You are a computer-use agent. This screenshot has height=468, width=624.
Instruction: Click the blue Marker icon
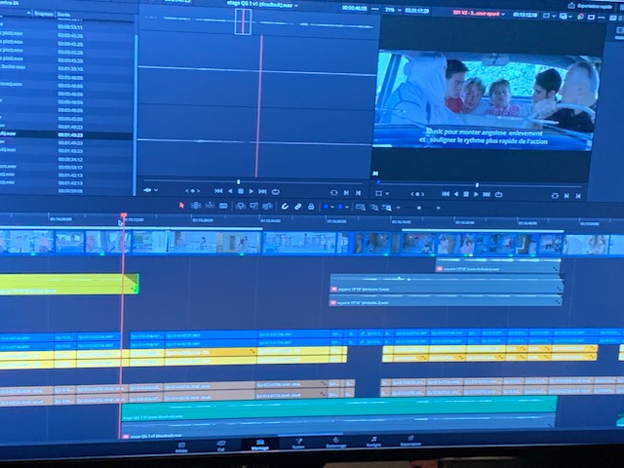pos(340,207)
